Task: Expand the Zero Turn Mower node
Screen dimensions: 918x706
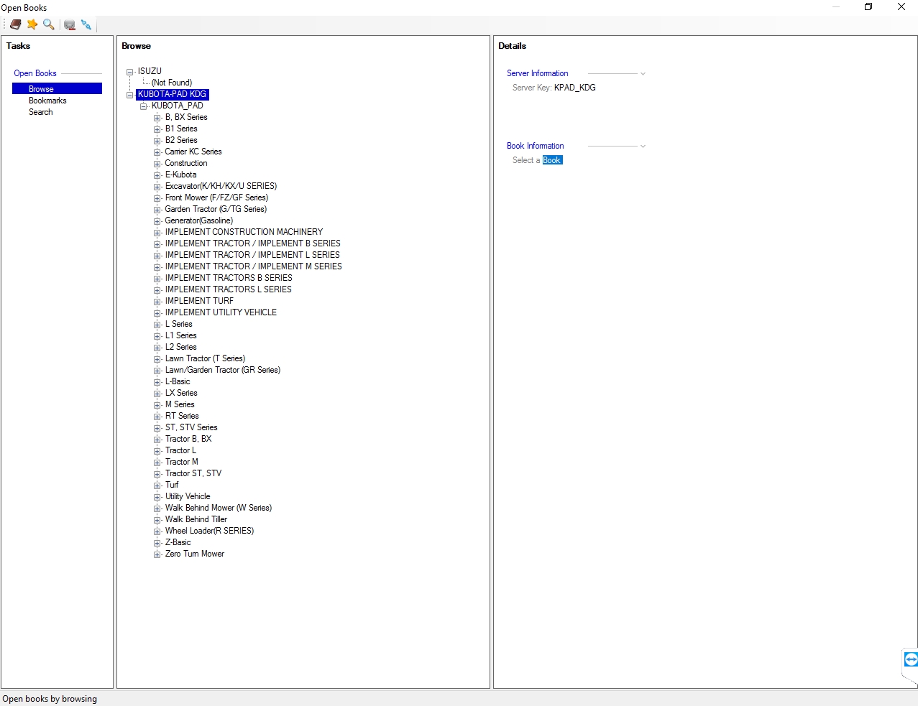Action: [x=157, y=554]
